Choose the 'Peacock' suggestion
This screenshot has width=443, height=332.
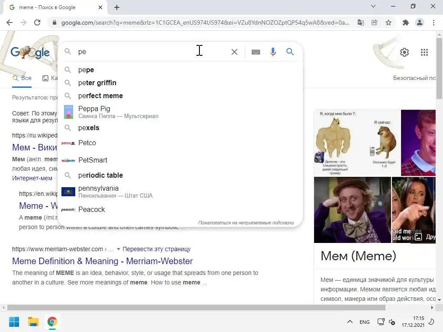180,210
